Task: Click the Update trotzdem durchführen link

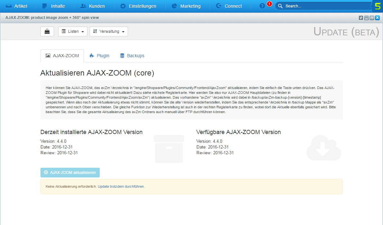Action: (121, 186)
